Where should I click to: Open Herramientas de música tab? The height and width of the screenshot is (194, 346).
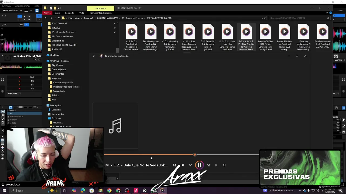tap(101, 13)
